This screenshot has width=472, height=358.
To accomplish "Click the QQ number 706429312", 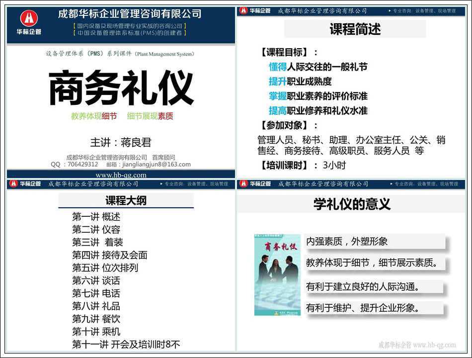I will (x=82, y=164).
